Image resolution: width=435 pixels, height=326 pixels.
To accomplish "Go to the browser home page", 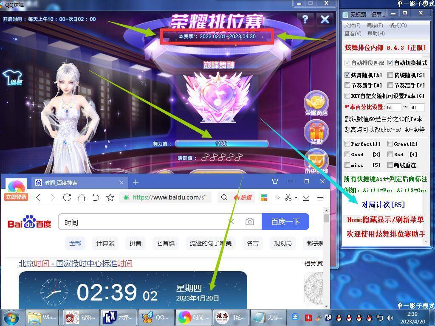I will (x=82, y=198).
